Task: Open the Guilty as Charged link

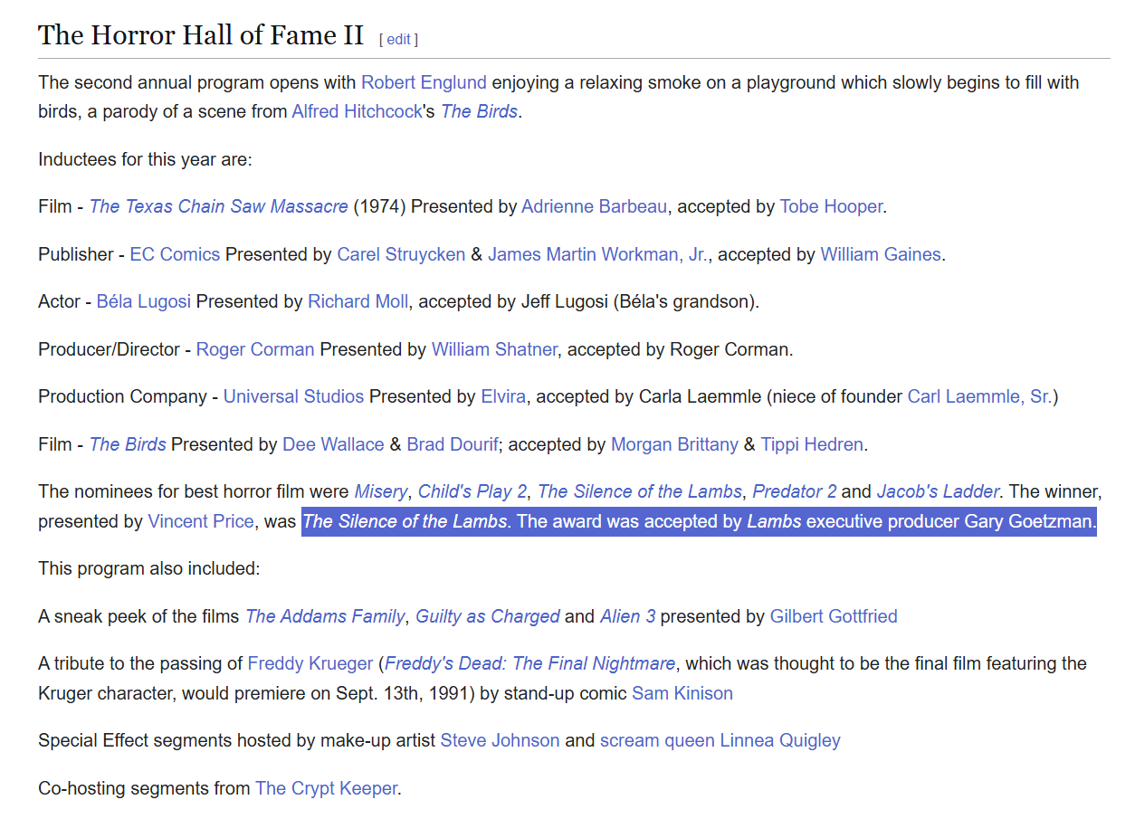Action: [x=488, y=616]
